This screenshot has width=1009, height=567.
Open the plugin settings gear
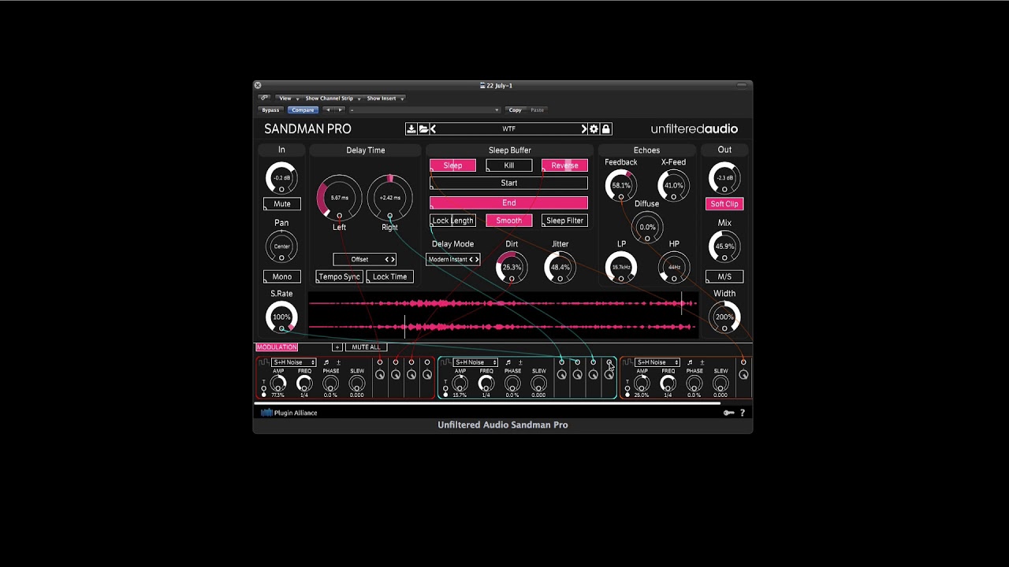[x=594, y=129]
